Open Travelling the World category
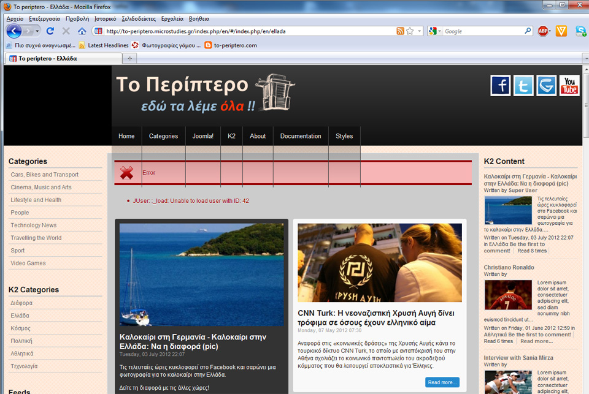Viewport: 589px width, 394px height. [36, 238]
